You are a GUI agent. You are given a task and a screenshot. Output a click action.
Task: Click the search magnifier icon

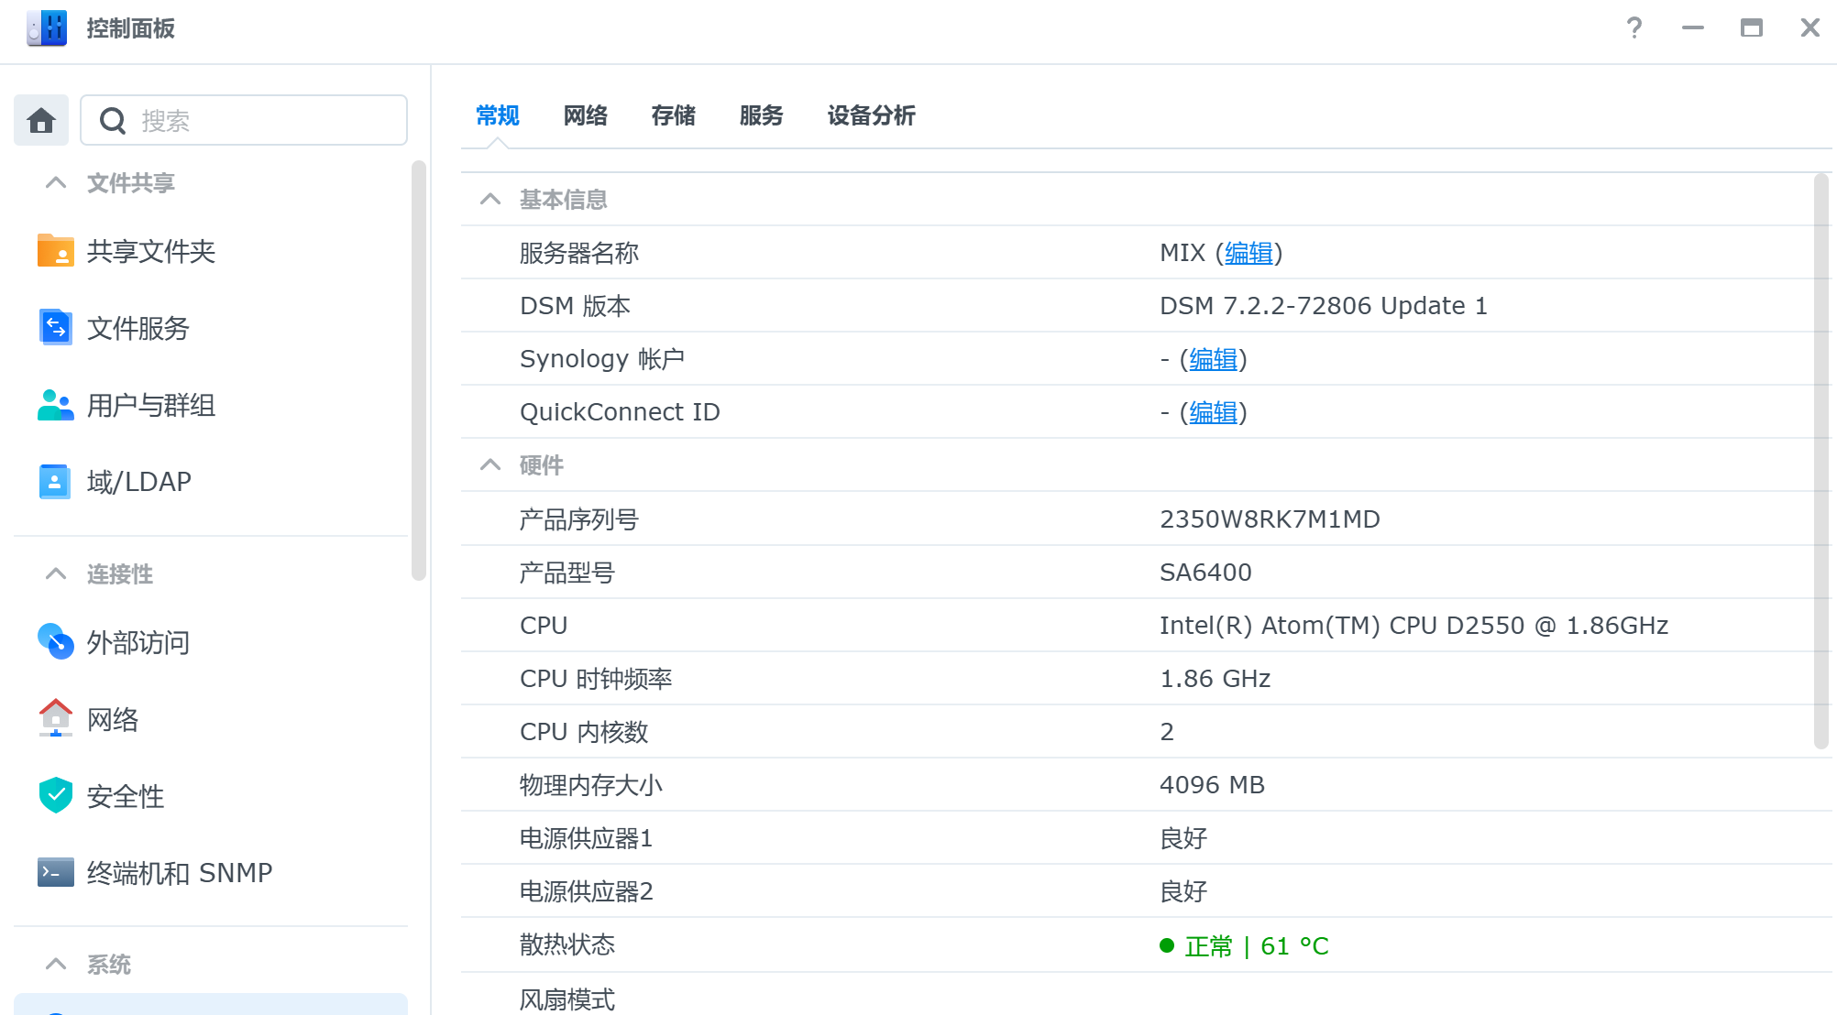(113, 120)
